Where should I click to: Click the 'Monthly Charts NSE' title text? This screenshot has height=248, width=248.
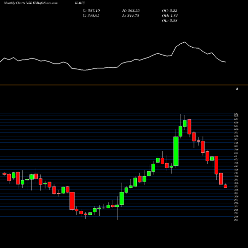click(x=19, y=3)
